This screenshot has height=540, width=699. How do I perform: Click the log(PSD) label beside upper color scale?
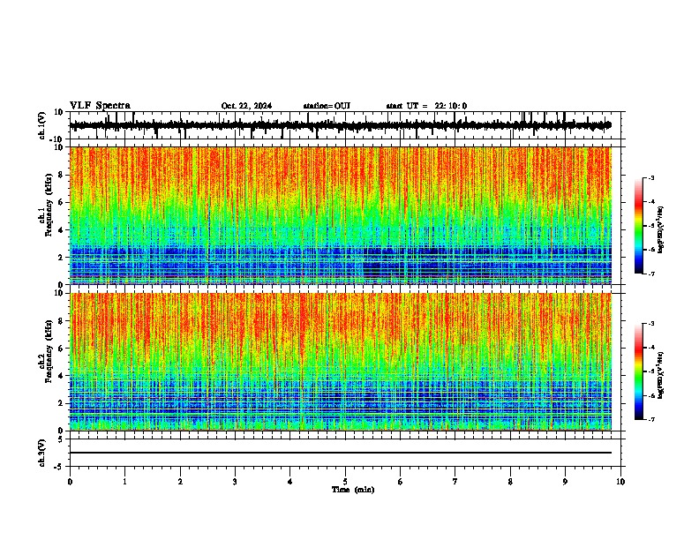tap(660, 230)
